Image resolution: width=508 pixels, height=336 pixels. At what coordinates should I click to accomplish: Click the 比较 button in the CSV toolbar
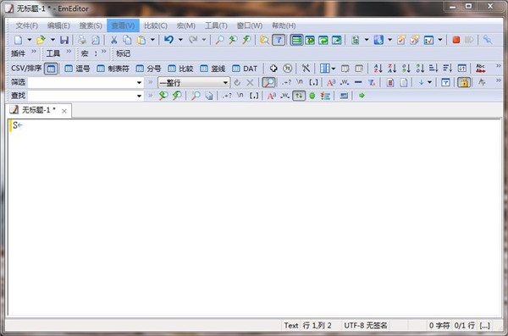(180, 69)
